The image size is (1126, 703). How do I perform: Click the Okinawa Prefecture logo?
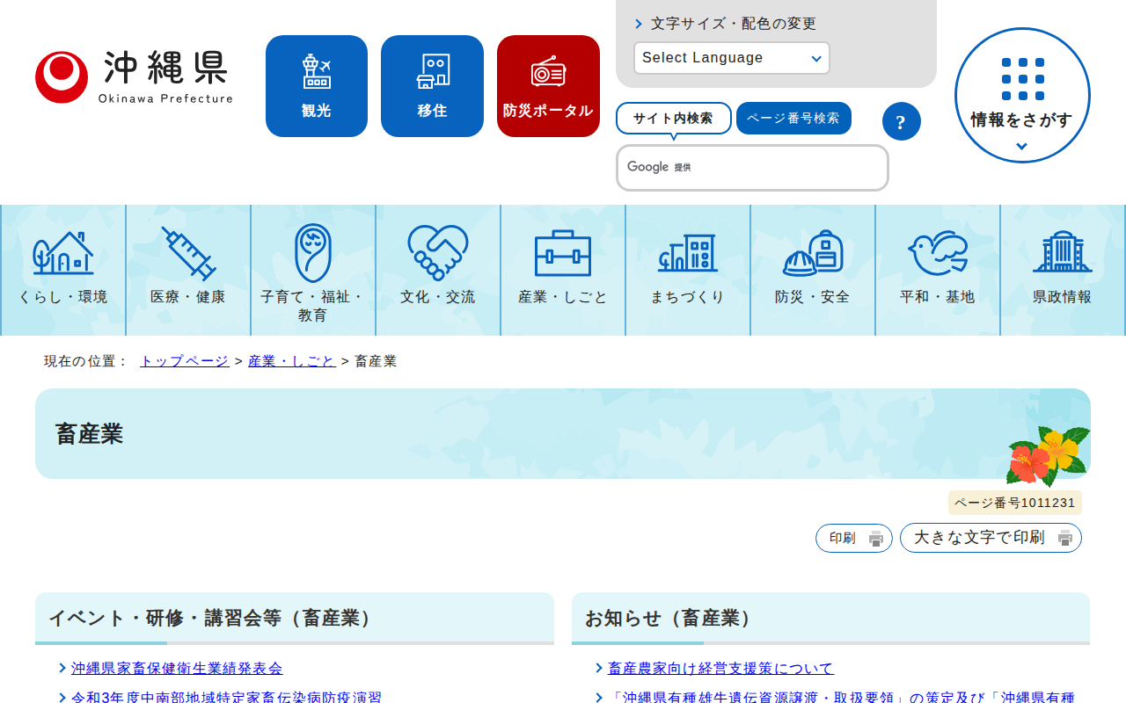click(134, 77)
